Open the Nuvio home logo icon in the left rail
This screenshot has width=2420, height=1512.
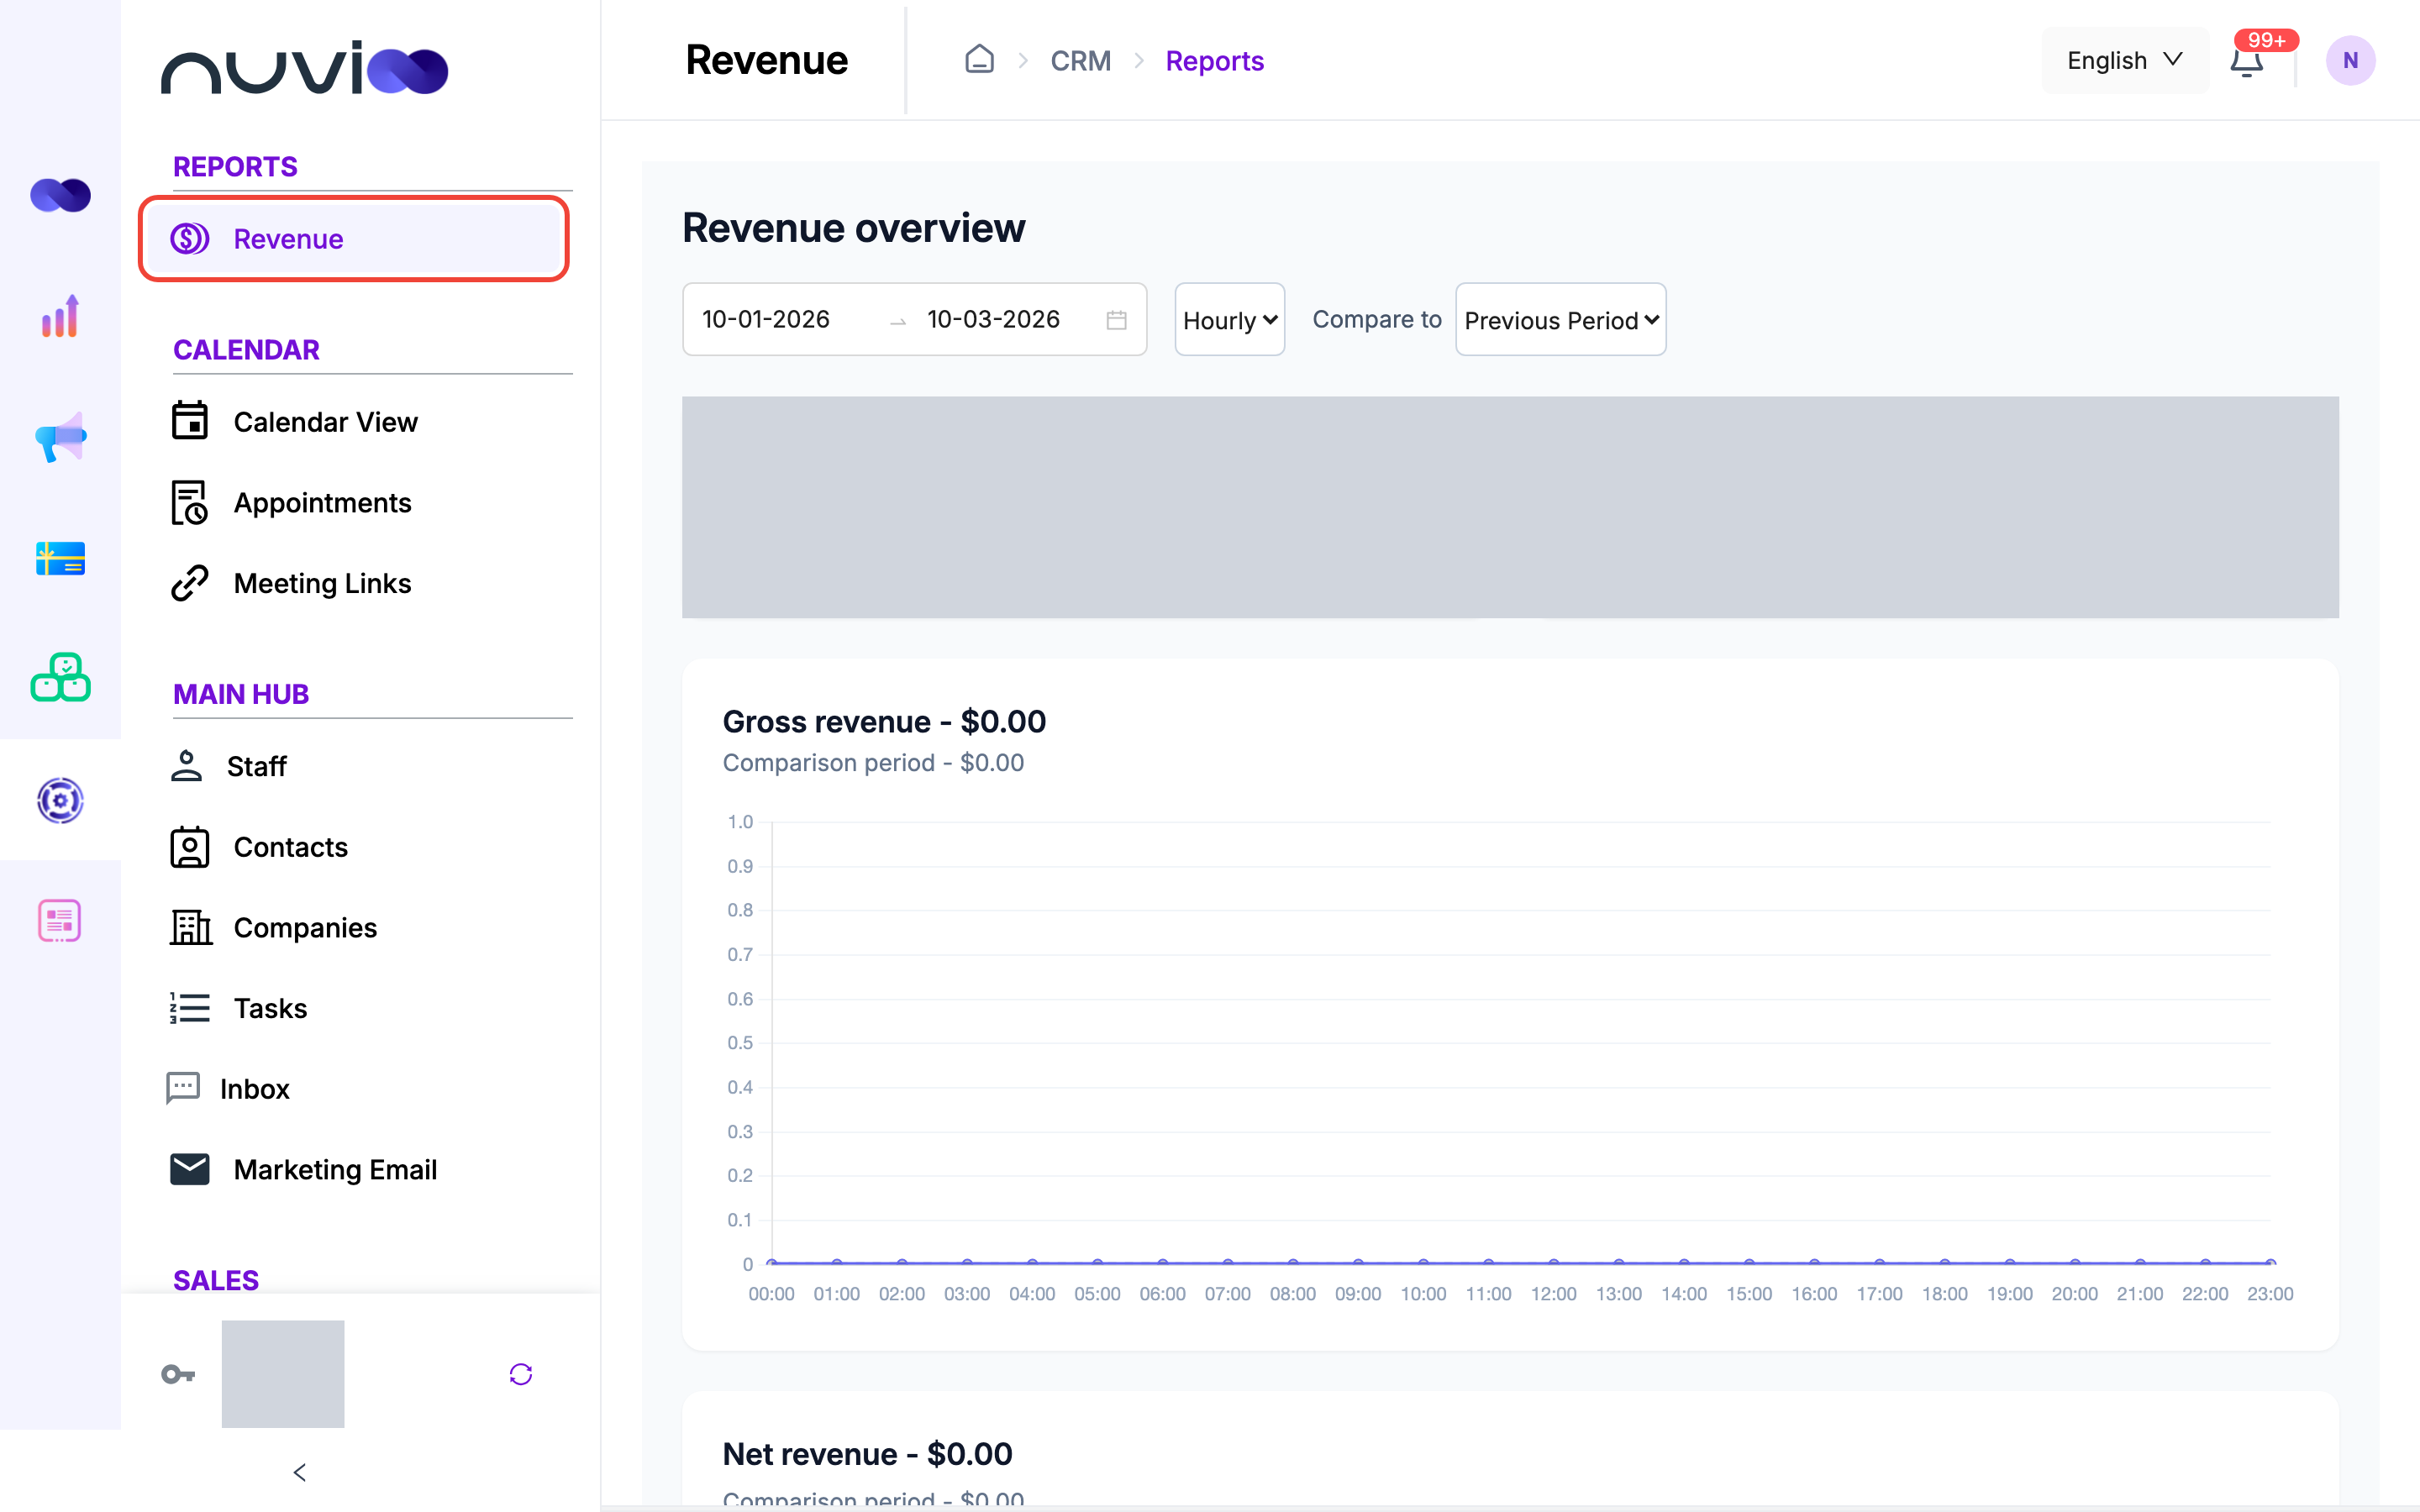click(x=60, y=195)
